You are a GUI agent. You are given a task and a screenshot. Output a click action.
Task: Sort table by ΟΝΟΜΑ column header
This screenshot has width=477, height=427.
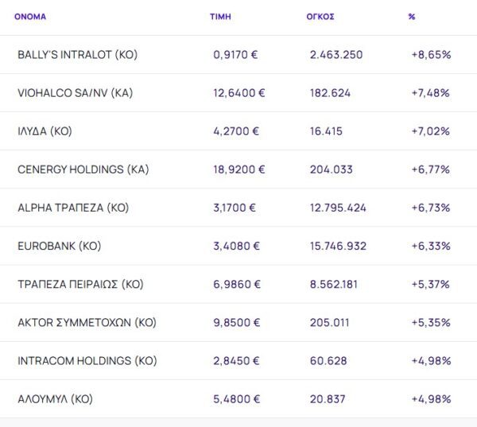point(30,16)
